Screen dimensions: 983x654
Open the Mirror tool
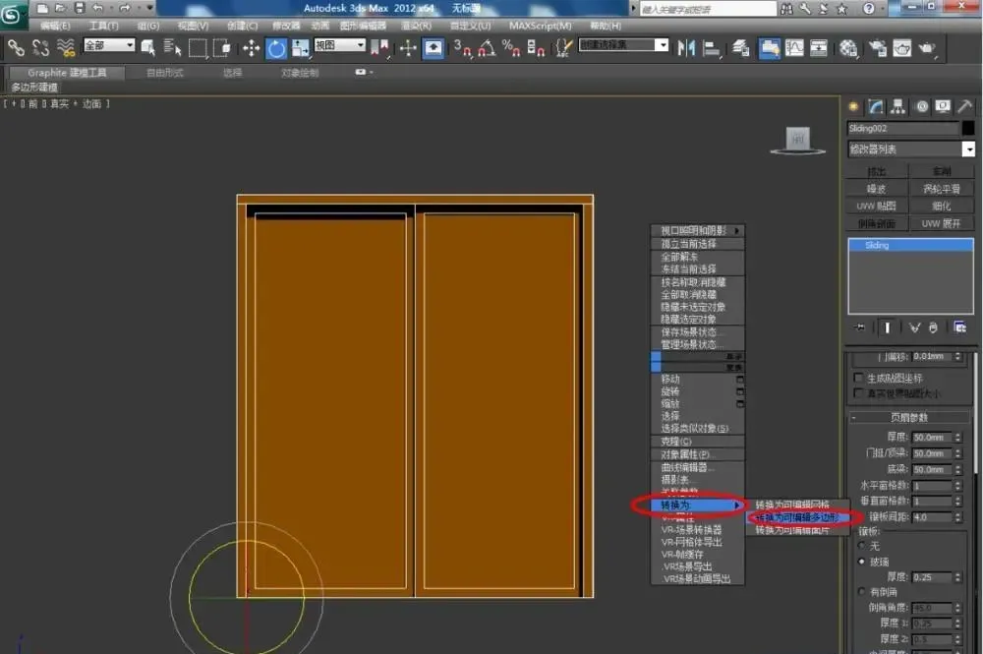(x=686, y=48)
